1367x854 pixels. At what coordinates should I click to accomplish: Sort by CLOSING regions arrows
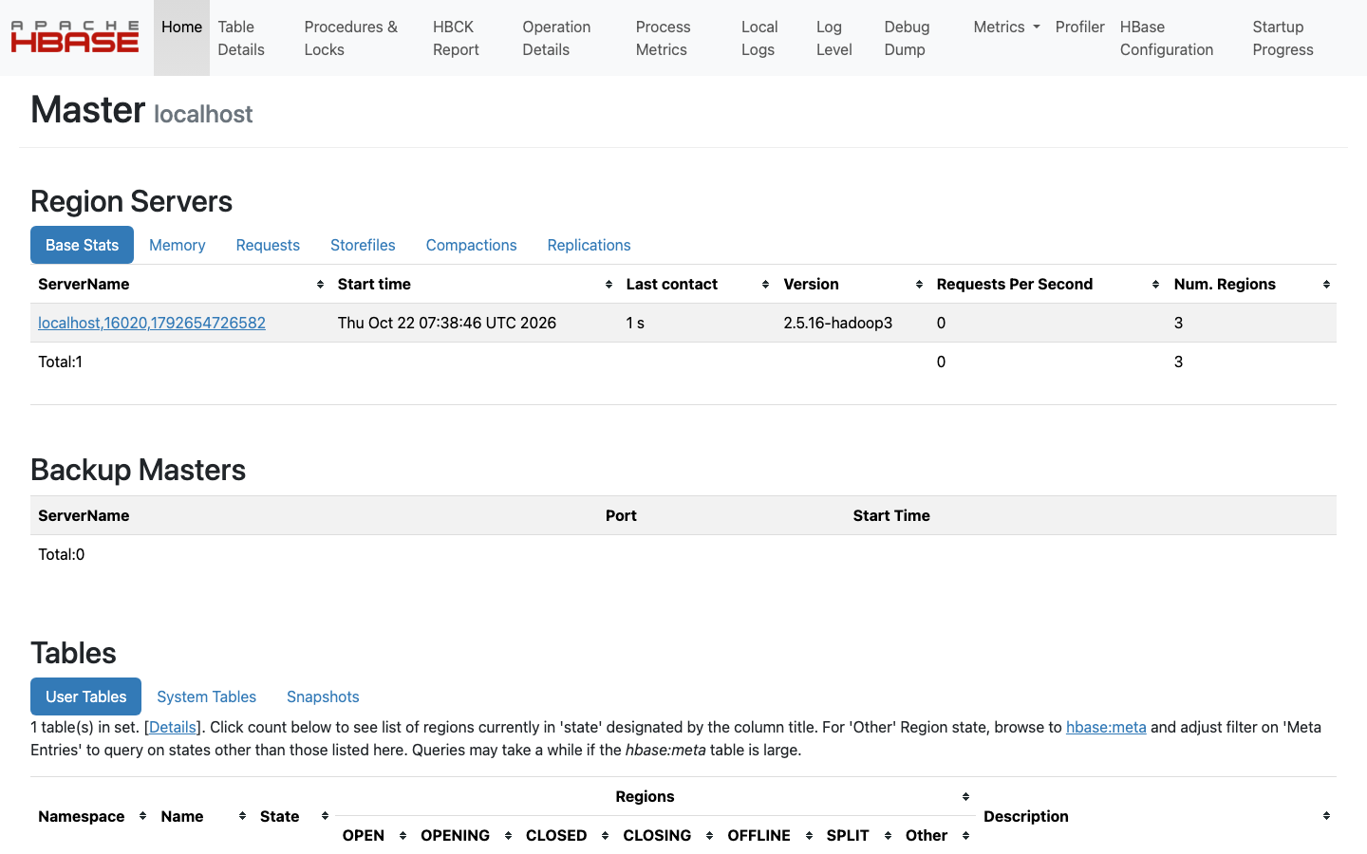click(709, 836)
